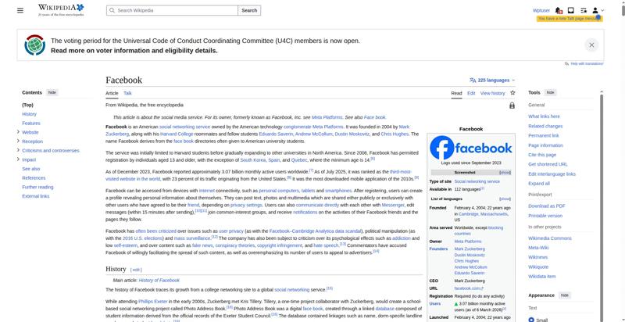Open the alerts bell icon
The height and width of the screenshot is (322, 625).
(559, 10)
